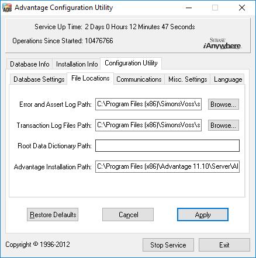Click the Error and Assert Log Path field

pos(148,104)
